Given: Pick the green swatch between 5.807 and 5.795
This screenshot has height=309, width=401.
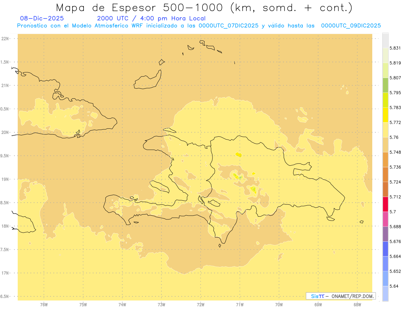Looking at the screenshot, I should click(385, 85).
